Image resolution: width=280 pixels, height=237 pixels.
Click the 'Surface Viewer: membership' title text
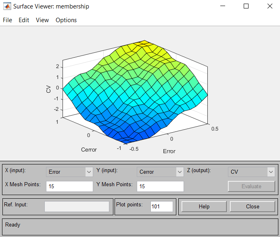coord(51,6)
